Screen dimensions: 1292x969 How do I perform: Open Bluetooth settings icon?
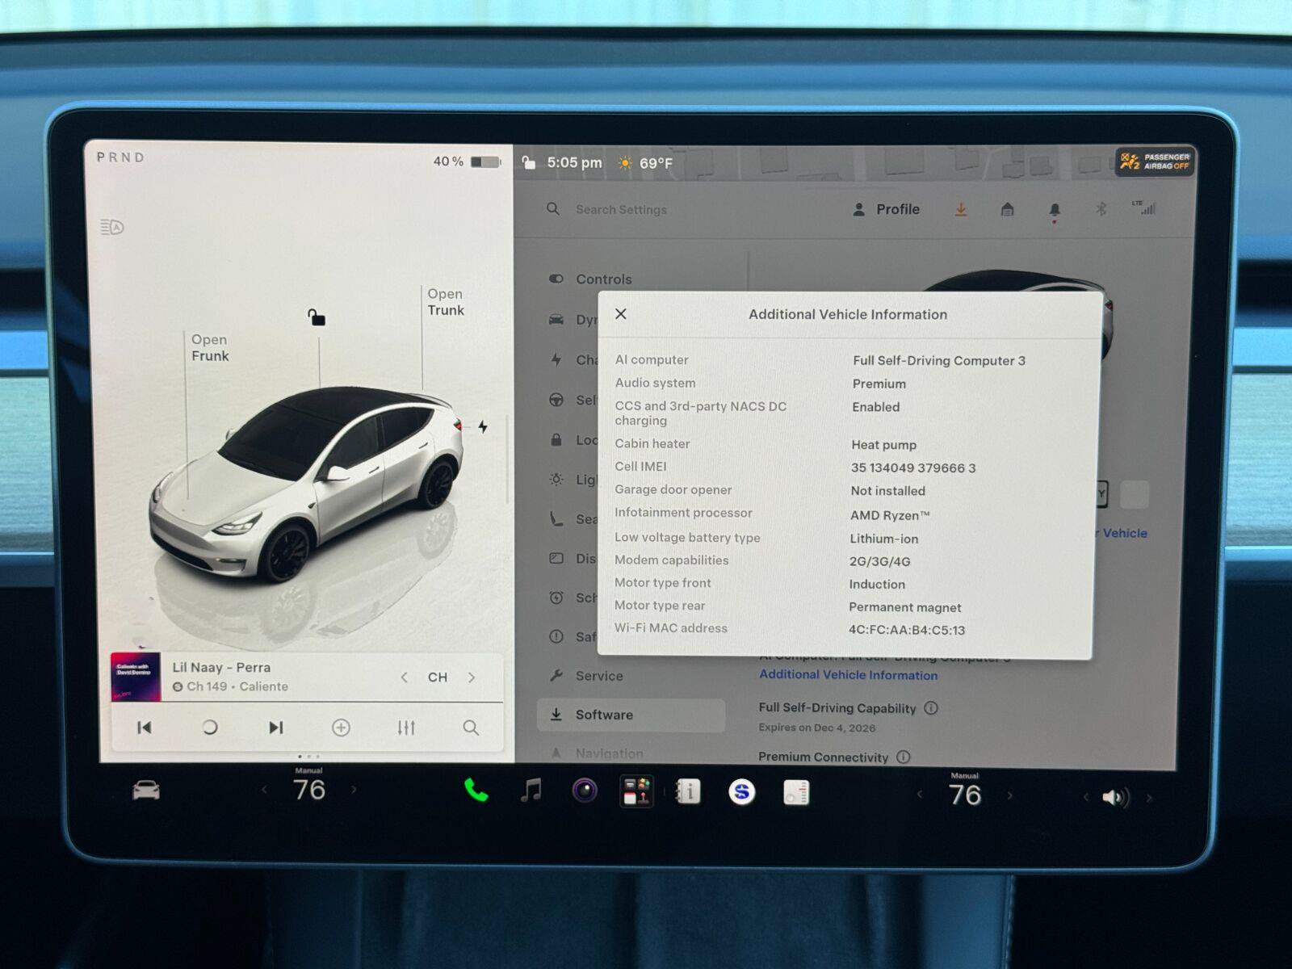(x=1101, y=209)
